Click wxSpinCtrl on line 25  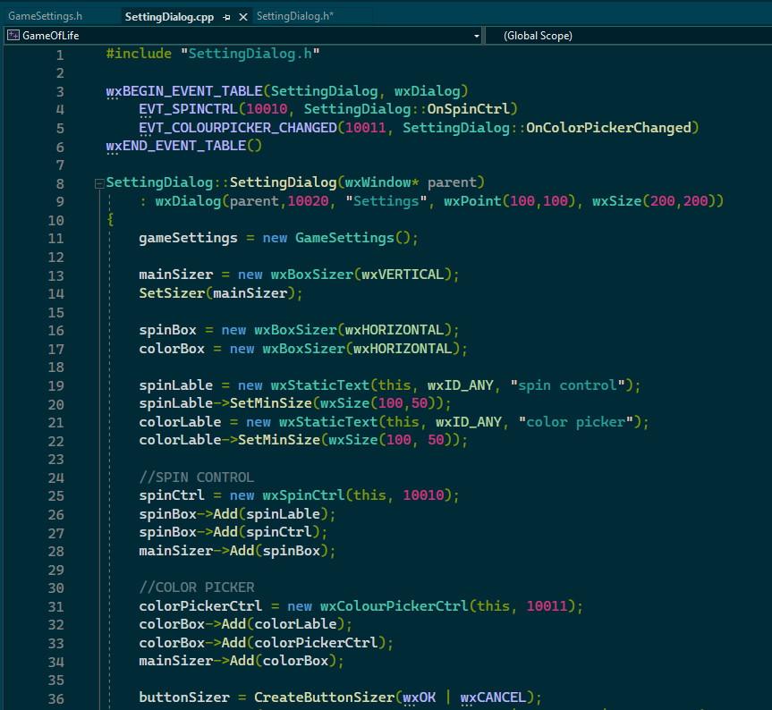click(304, 495)
